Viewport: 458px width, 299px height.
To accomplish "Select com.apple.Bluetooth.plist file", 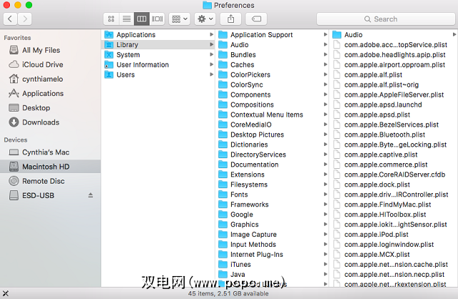I will (394, 134).
